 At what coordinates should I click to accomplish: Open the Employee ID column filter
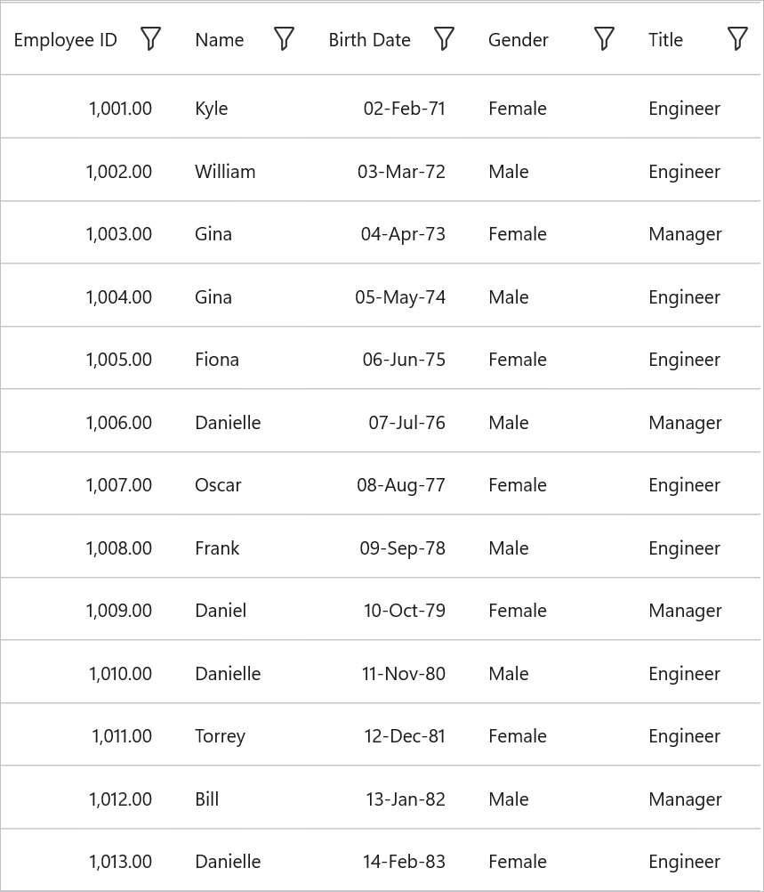150,39
